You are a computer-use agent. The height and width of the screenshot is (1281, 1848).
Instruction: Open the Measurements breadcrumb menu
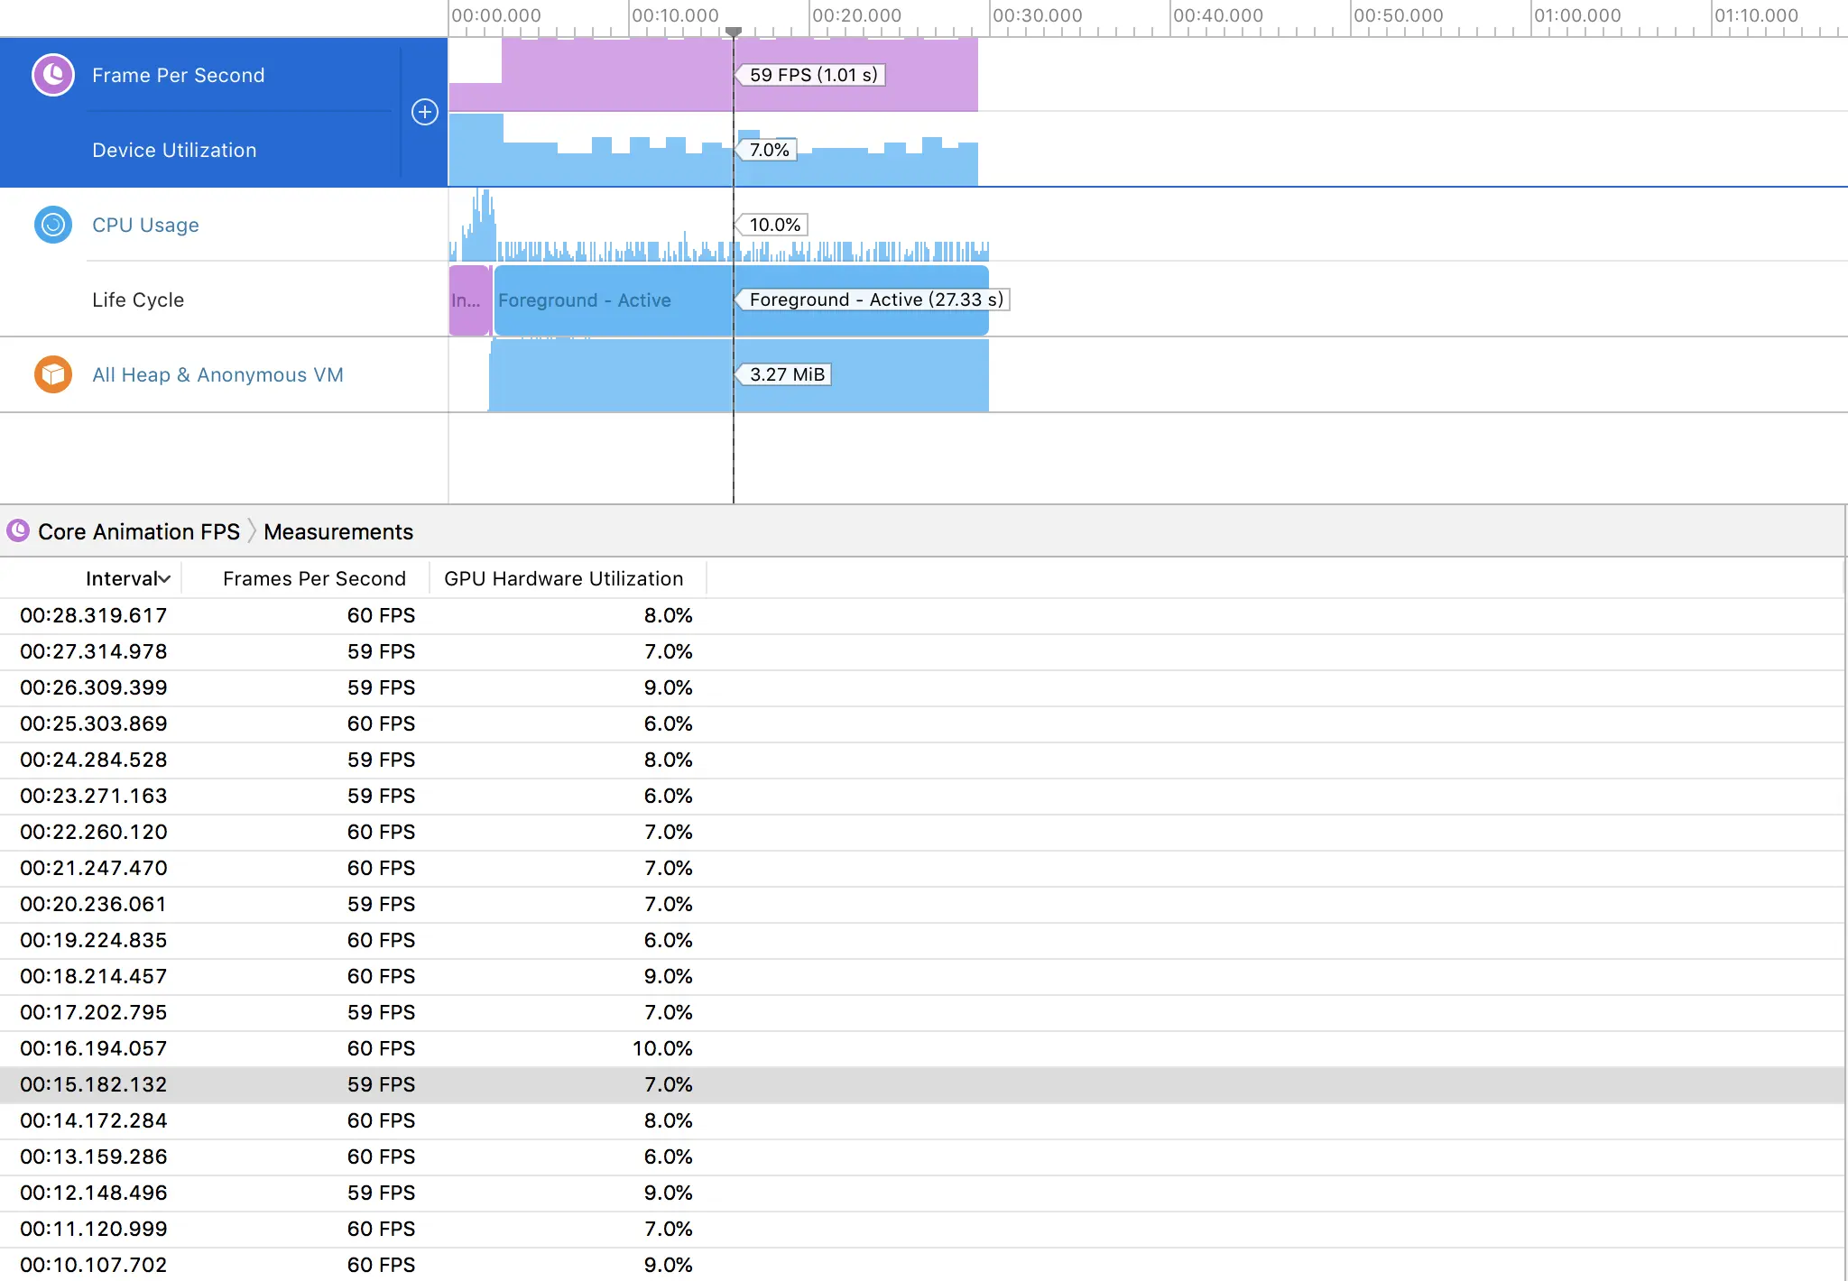click(338, 531)
